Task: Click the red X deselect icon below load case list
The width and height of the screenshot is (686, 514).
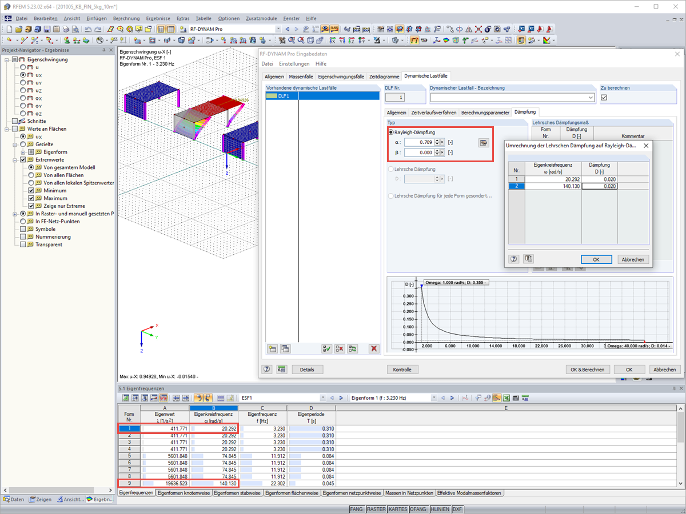Action: click(x=340, y=348)
